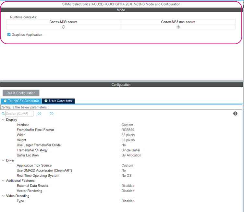Go to next search result arrow
The image size is (244, 212).
tap(52, 114)
